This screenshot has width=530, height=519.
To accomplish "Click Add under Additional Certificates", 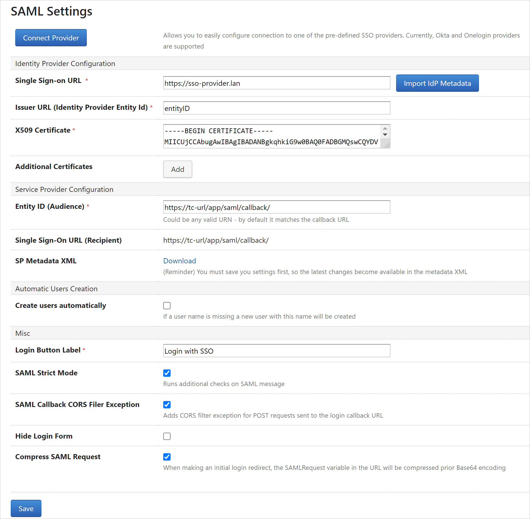I will 177,169.
